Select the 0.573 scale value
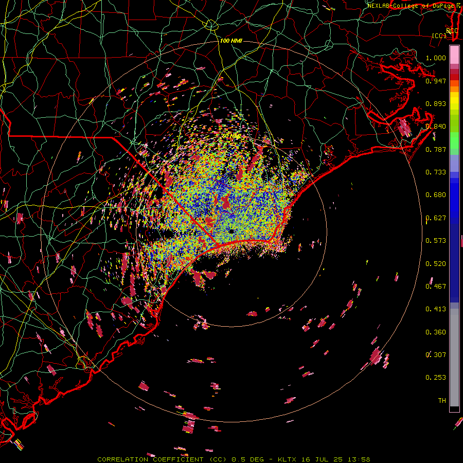Screen dimensions: 463x463 436,240
